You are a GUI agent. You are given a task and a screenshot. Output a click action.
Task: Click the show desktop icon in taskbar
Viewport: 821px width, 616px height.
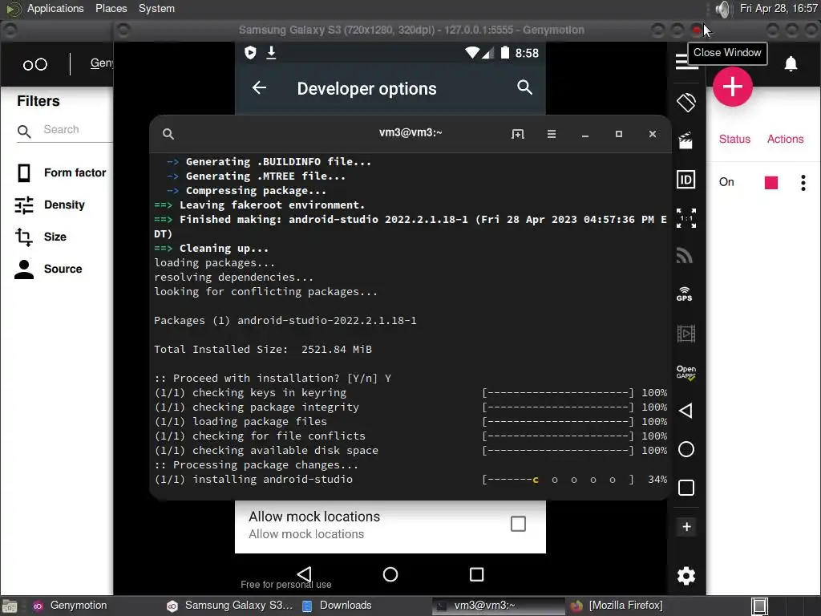(x=10, y=606)
